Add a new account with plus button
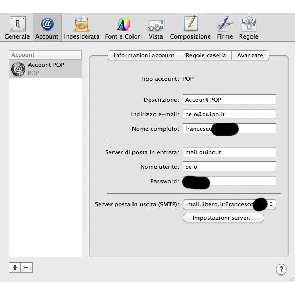The height and width of the screenshot is (282, 295). coord(15,268)
